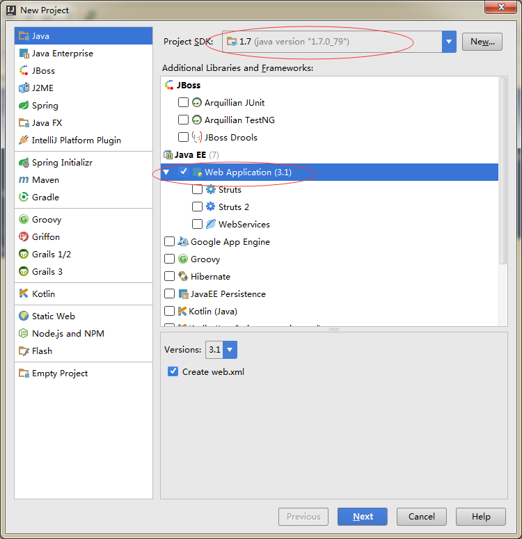Click the WebServices icon
The height and width of the screenshot is (539, 522).
point(211,224)
